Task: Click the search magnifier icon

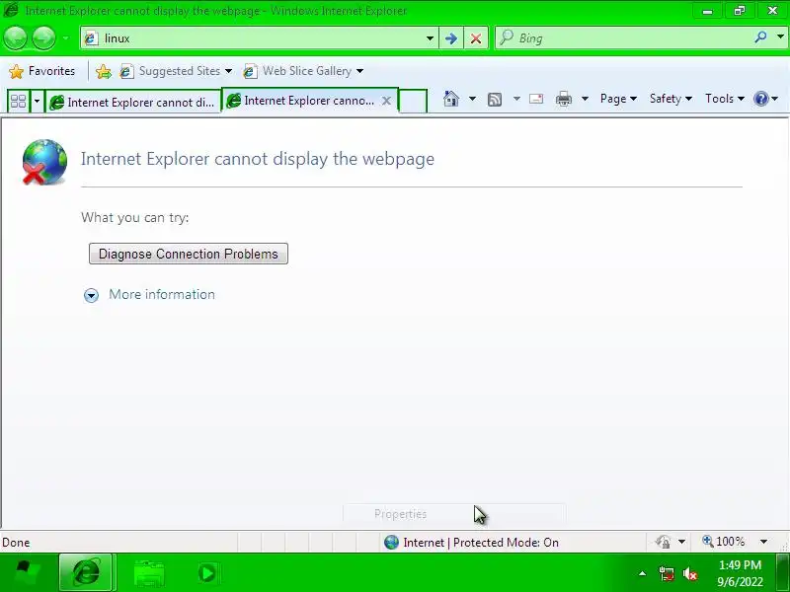Action: [x=760, y=37]
